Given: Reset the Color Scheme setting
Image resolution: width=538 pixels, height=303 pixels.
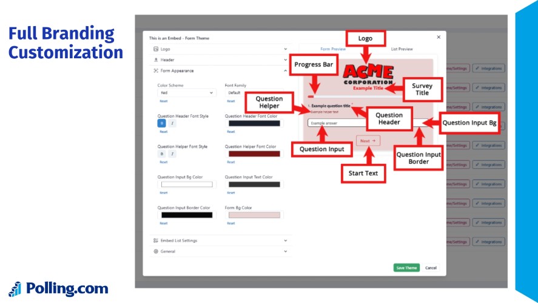Looking at the screenshot, I should (x=163, y=101).
